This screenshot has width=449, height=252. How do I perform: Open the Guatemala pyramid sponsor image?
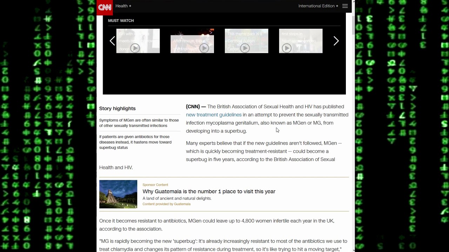tap(118, 194)
